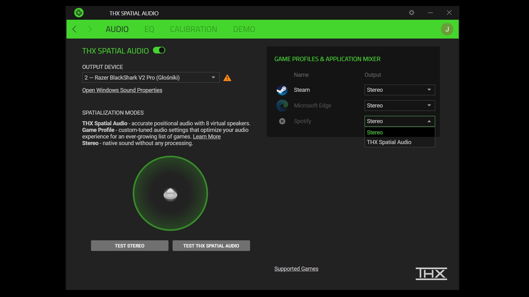Image resolution: width=529 pixels, height=297 pixels.
Task: Click the THX SPATIAL AUDIO window title
Action: pos(134,13)
